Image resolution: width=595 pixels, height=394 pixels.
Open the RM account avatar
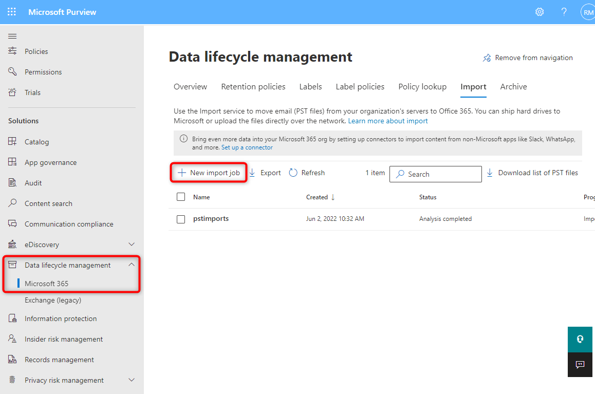point(588,12)
